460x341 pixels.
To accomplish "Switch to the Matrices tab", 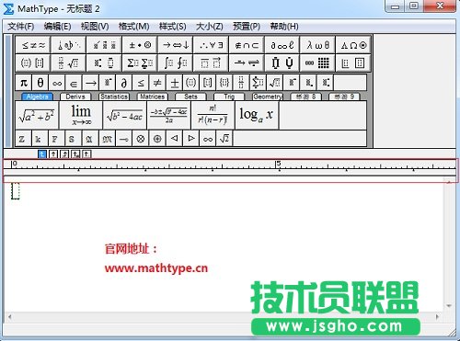I will pos(152,97).
